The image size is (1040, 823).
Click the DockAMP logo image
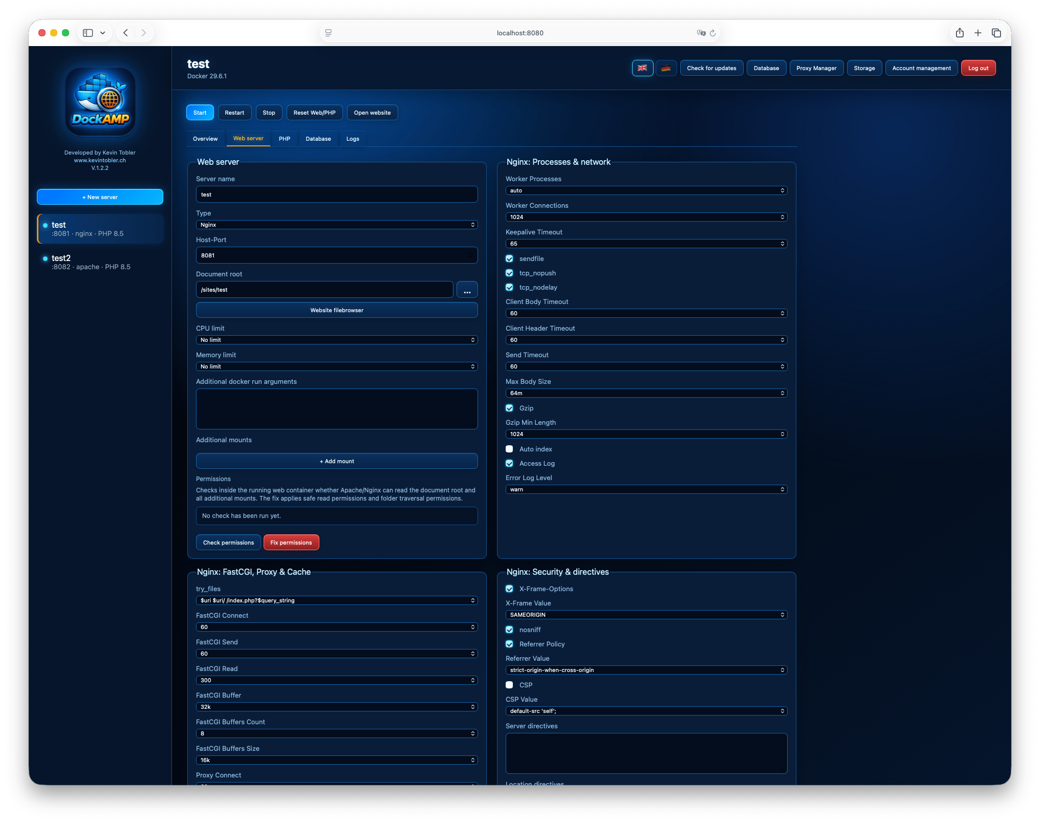pyautogui.click(x=100, y=102)
